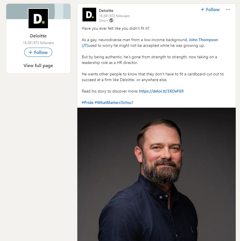Click the plus icon on the top Follow button
Screen dimensions: 240x241
point(203,9)
